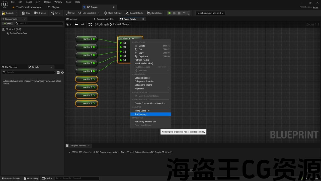Image resolution: width=321 pixels, height=181 pixels.
Task: Open the Content Drawer
Action: coord(11,178)
